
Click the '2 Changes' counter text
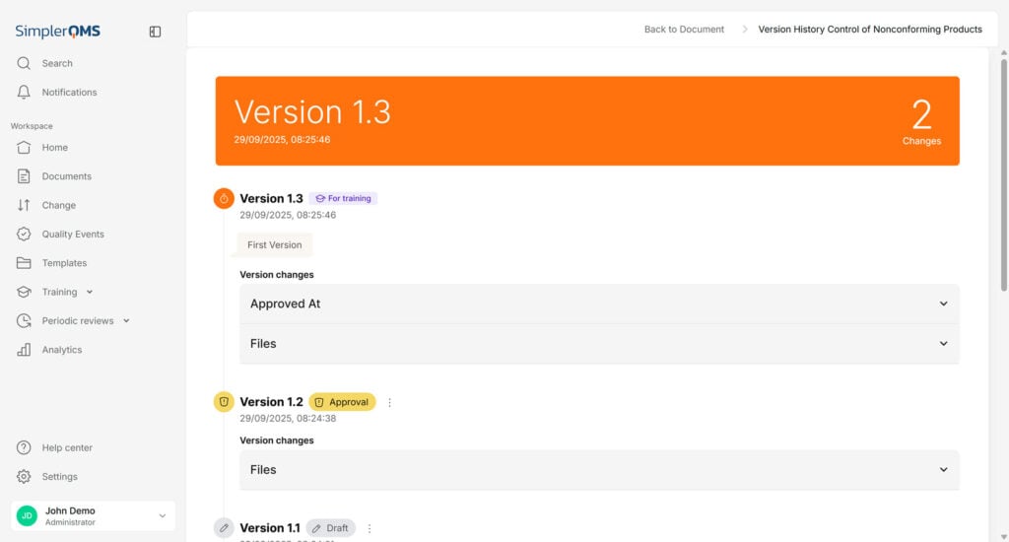point(921,122)
